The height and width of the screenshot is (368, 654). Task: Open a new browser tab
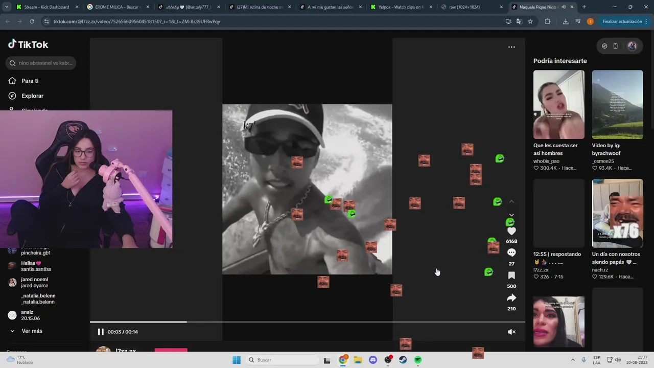[x=584, y=7]
